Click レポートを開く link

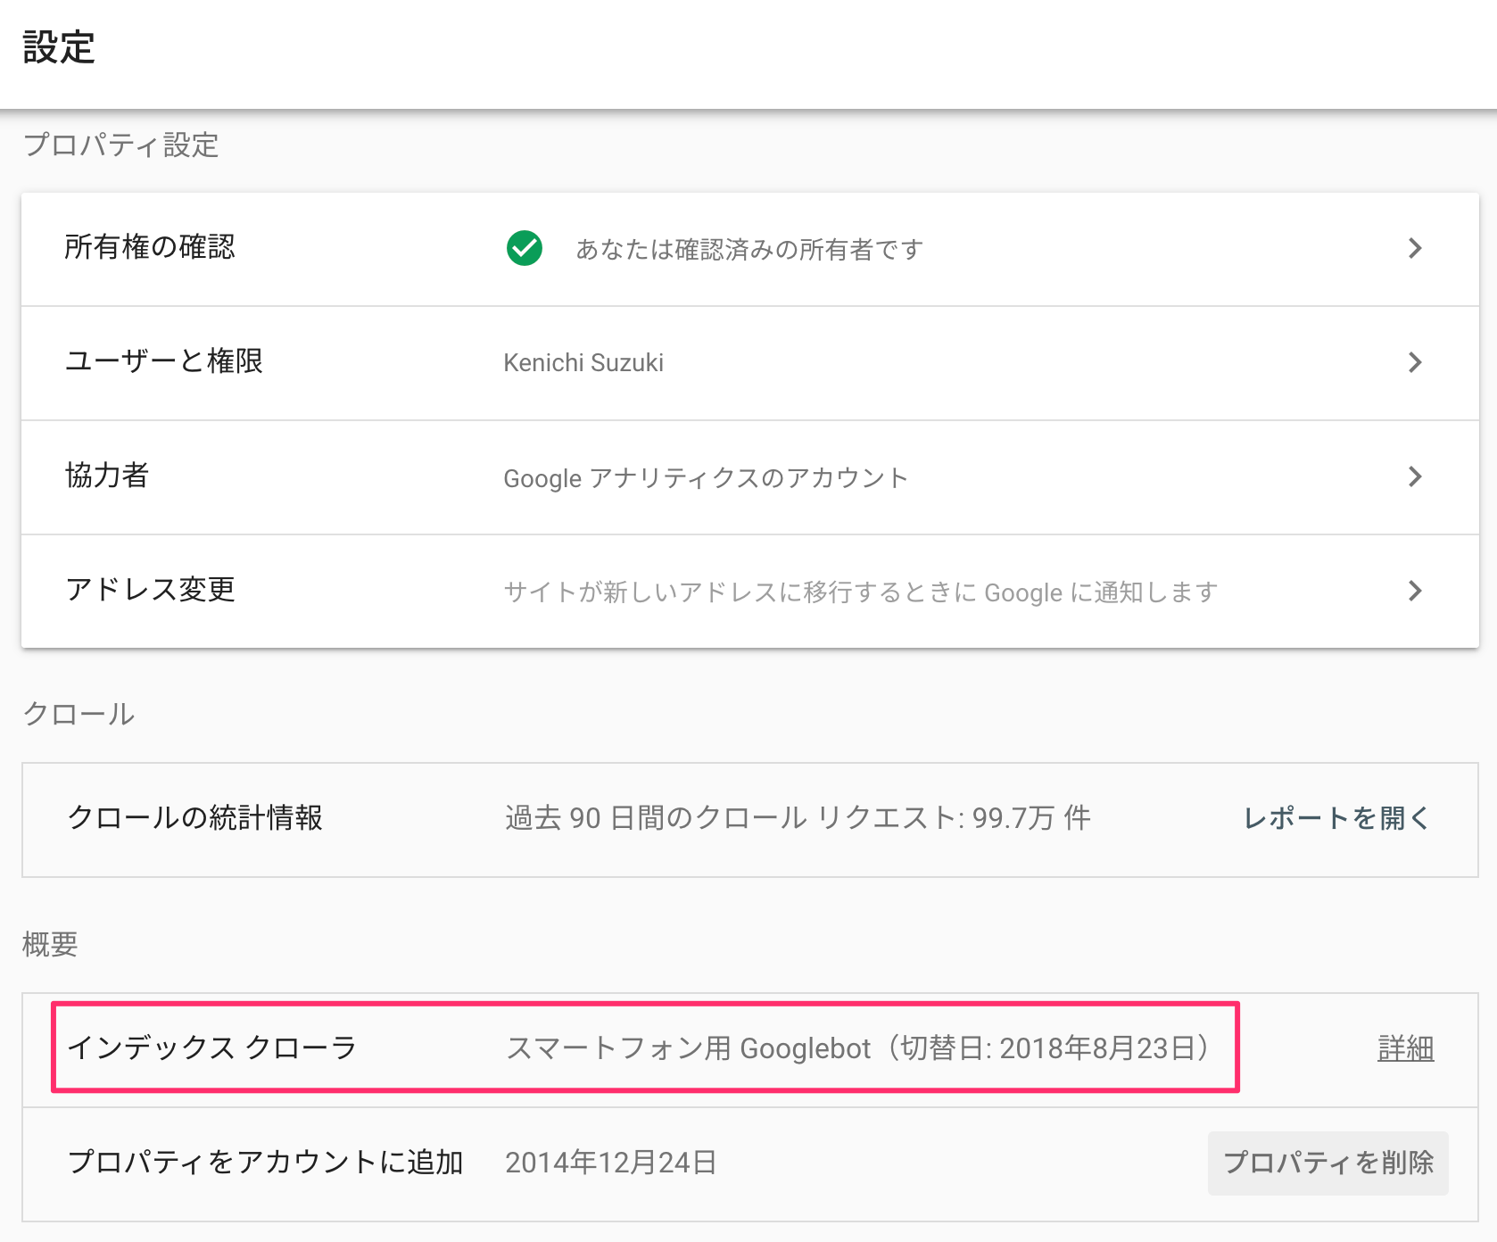tap(1337, 818)
